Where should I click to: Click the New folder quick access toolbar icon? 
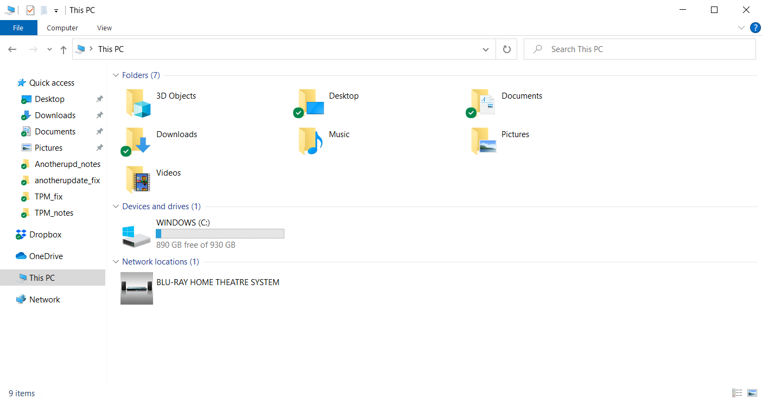point(44,10)
